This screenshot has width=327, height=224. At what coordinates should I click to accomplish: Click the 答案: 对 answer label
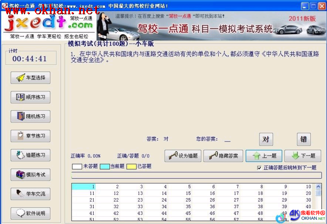pos(157,139)
